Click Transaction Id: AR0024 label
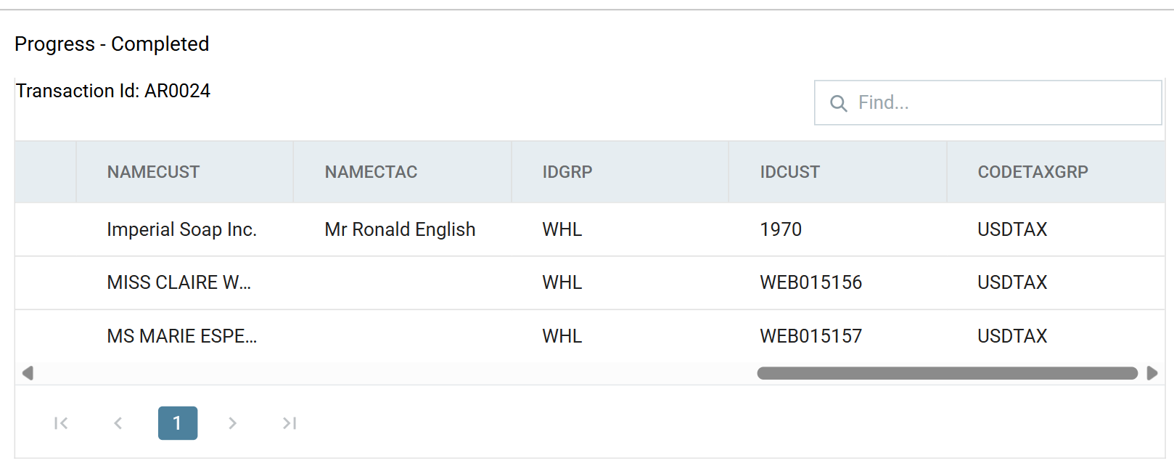The image size is (1174, 466). (x=113, y=91)
